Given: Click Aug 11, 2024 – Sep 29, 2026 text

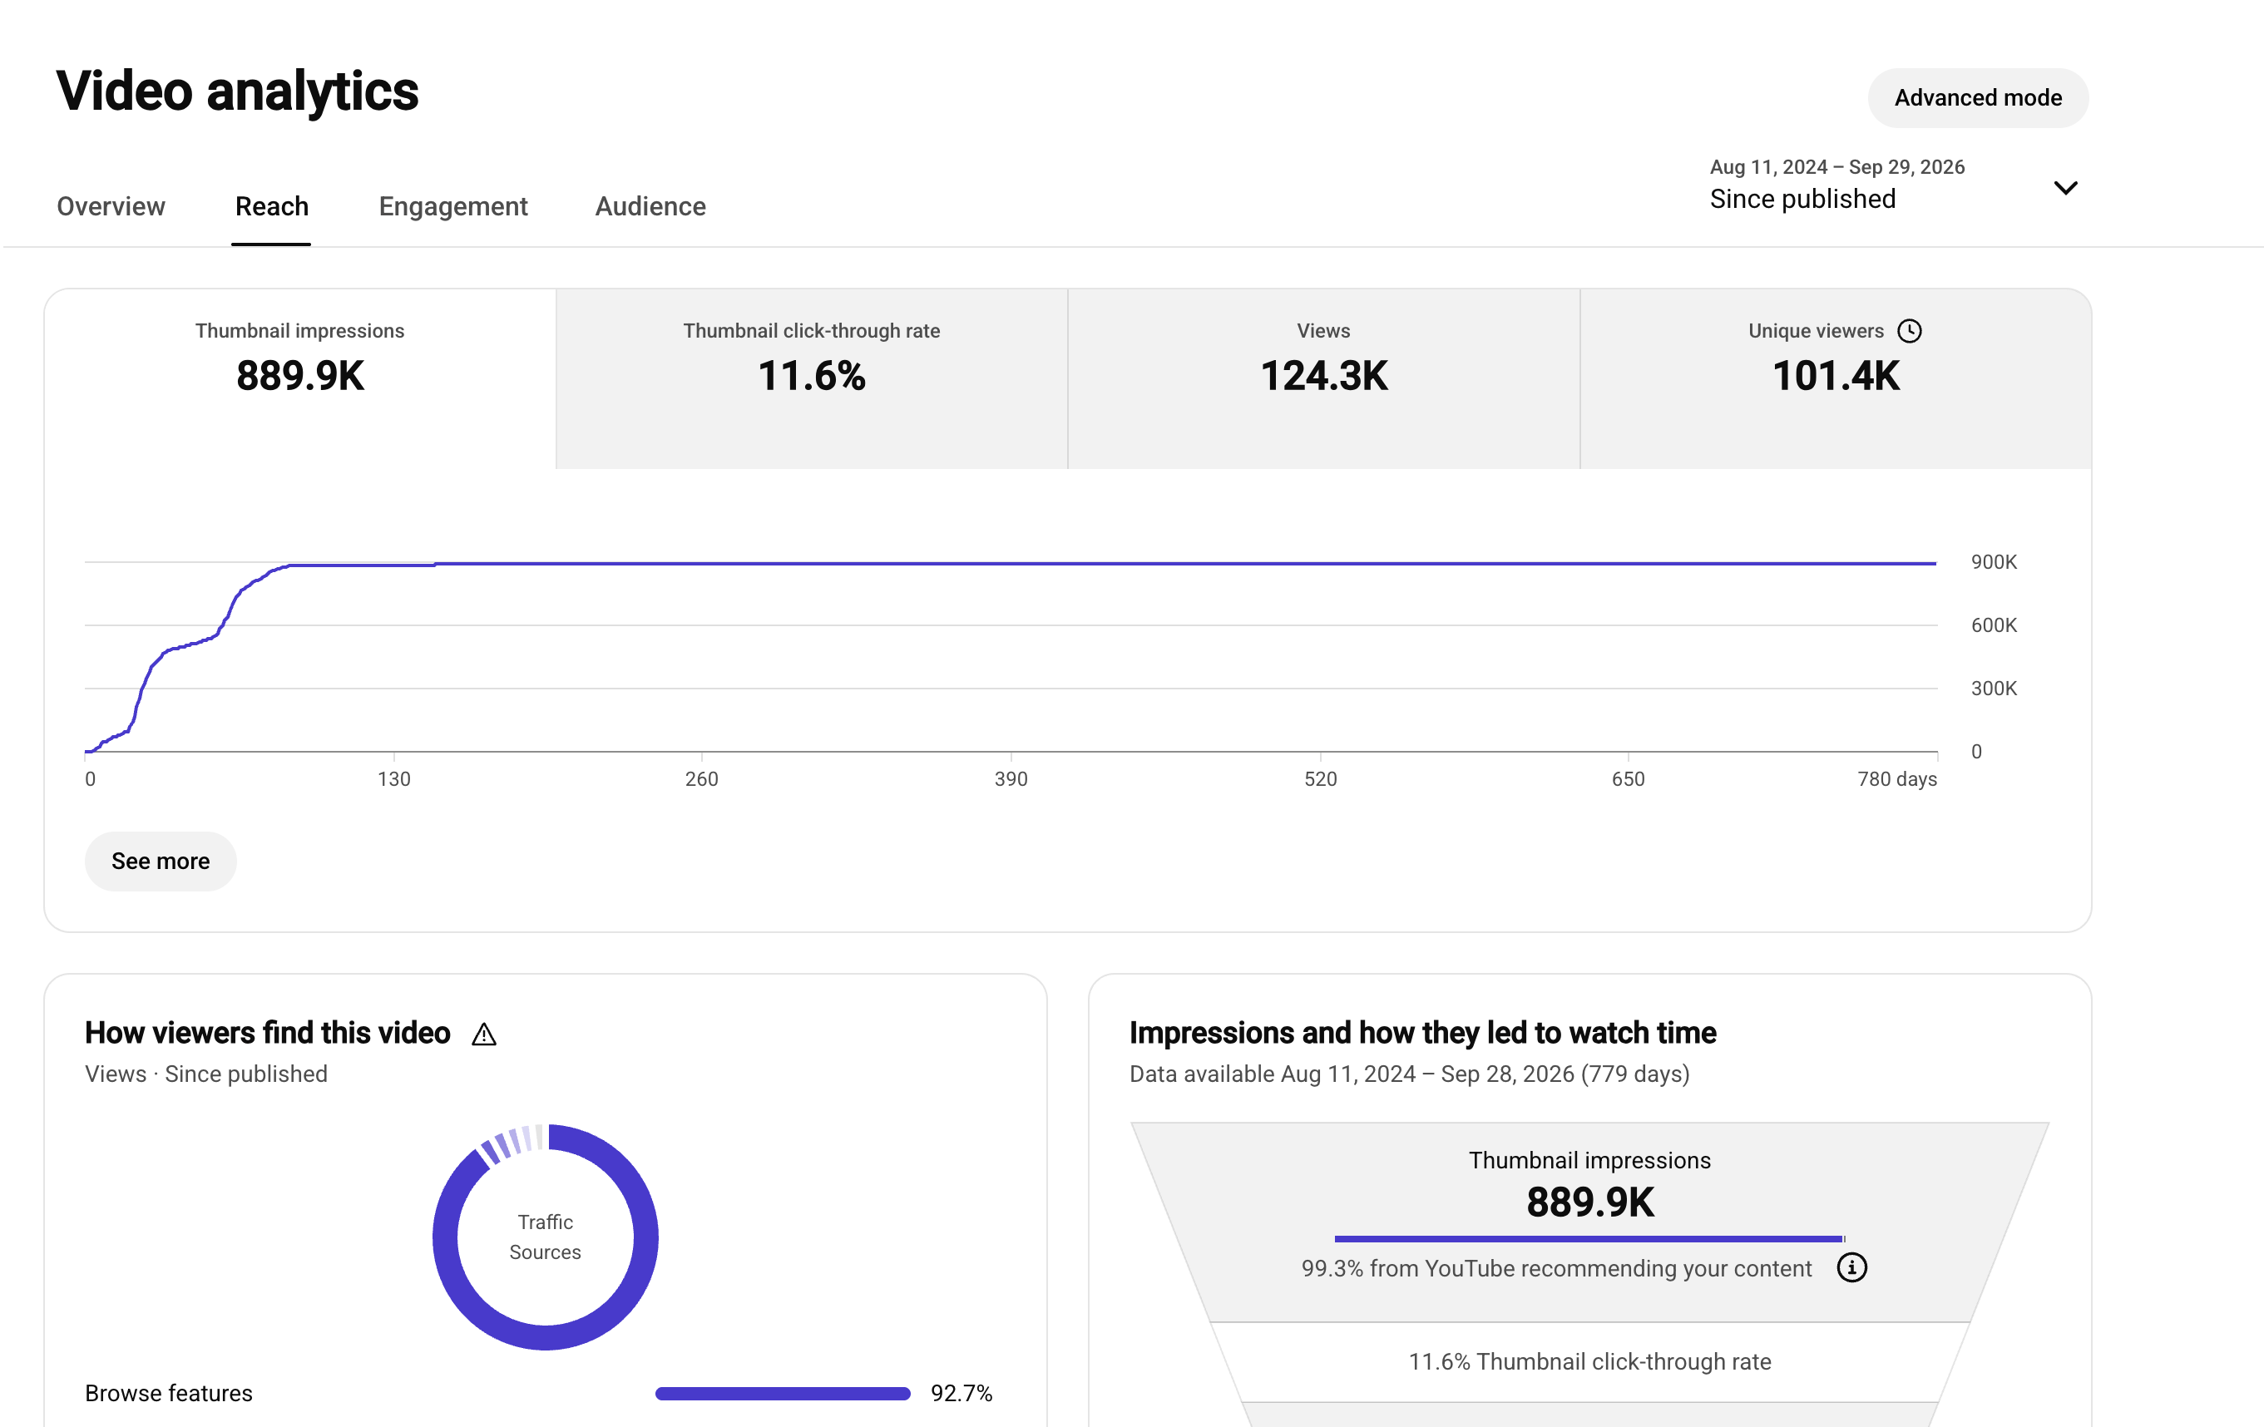Looking at the screenshot, I should [1837, 166].
